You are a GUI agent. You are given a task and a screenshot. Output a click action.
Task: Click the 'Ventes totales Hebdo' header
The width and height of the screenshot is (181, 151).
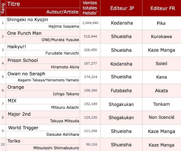click(90, 8)
